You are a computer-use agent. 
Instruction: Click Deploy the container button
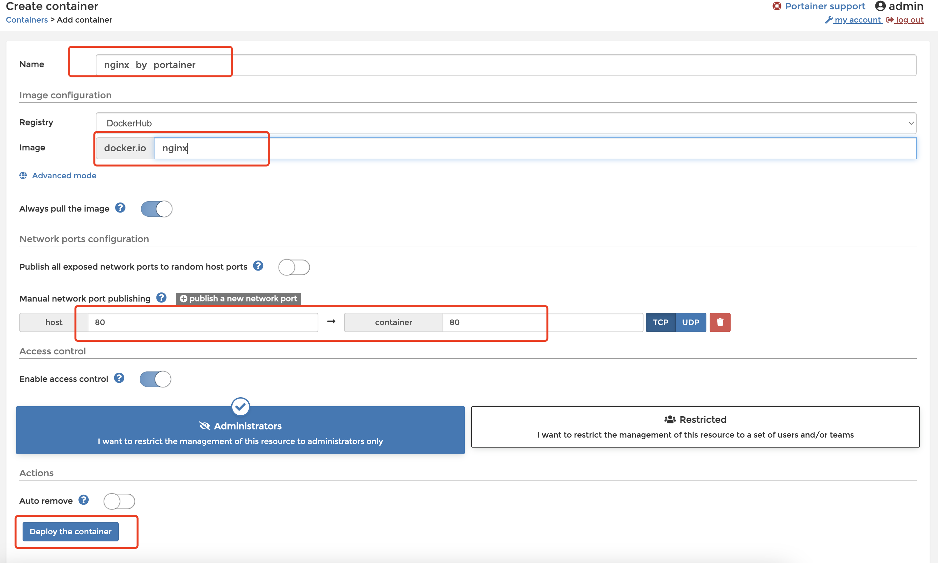coord(71,532)
